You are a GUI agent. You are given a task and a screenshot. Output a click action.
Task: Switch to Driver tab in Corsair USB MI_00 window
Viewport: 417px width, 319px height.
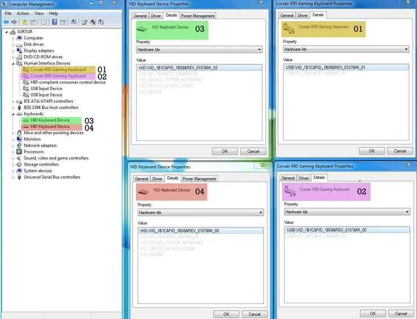[303, 178]
